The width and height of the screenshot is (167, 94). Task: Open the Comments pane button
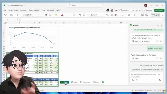pos(124,10)
